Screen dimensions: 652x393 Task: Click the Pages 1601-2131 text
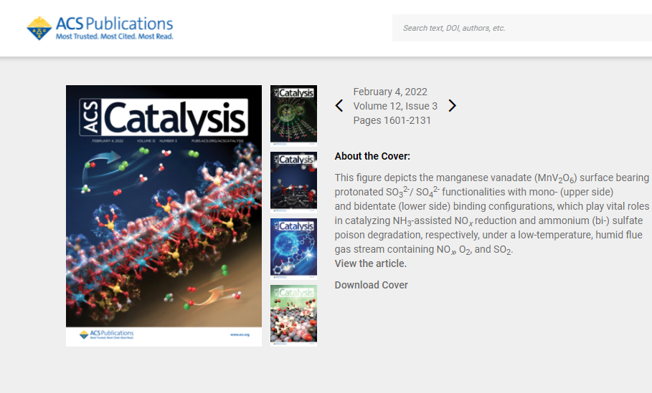(392, 120)
